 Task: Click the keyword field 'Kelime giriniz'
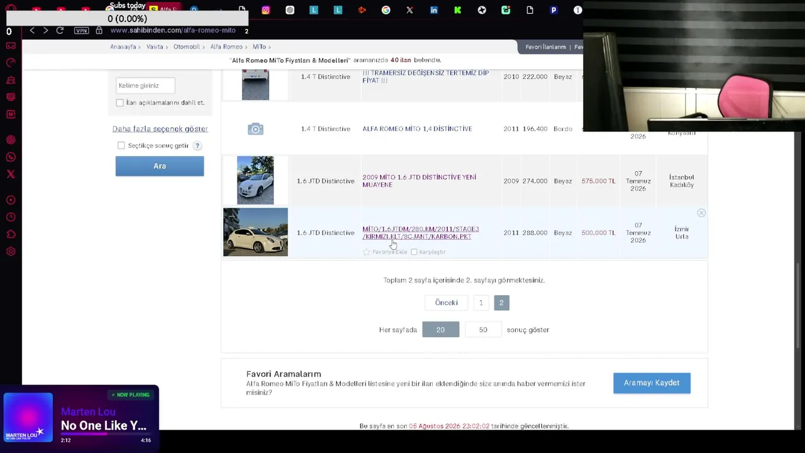tap(145, 86)
